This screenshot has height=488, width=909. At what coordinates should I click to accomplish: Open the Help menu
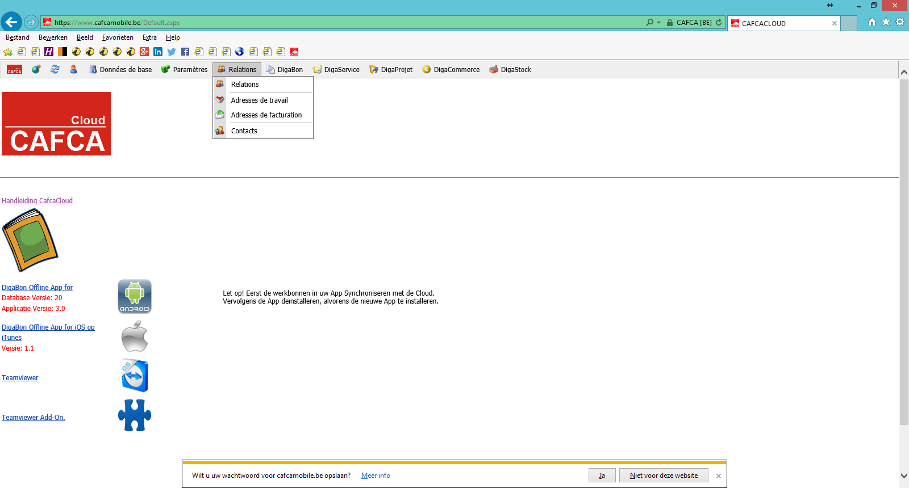coord(173,37)
